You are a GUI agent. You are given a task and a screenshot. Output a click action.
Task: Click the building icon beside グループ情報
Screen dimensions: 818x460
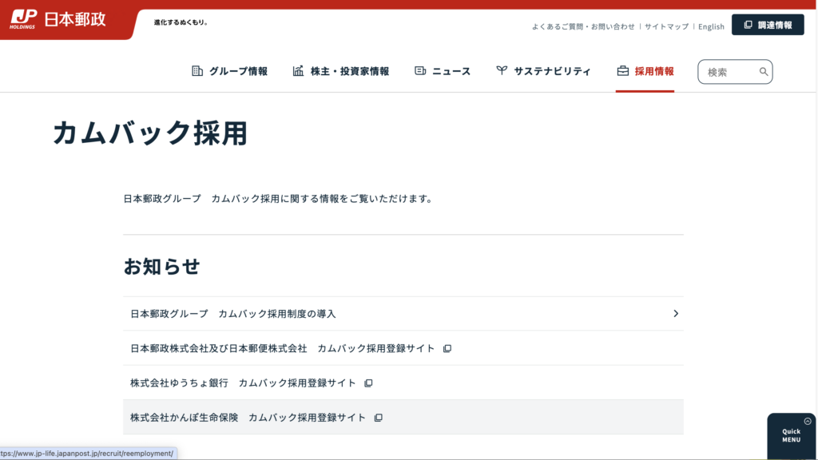point(197,71)
